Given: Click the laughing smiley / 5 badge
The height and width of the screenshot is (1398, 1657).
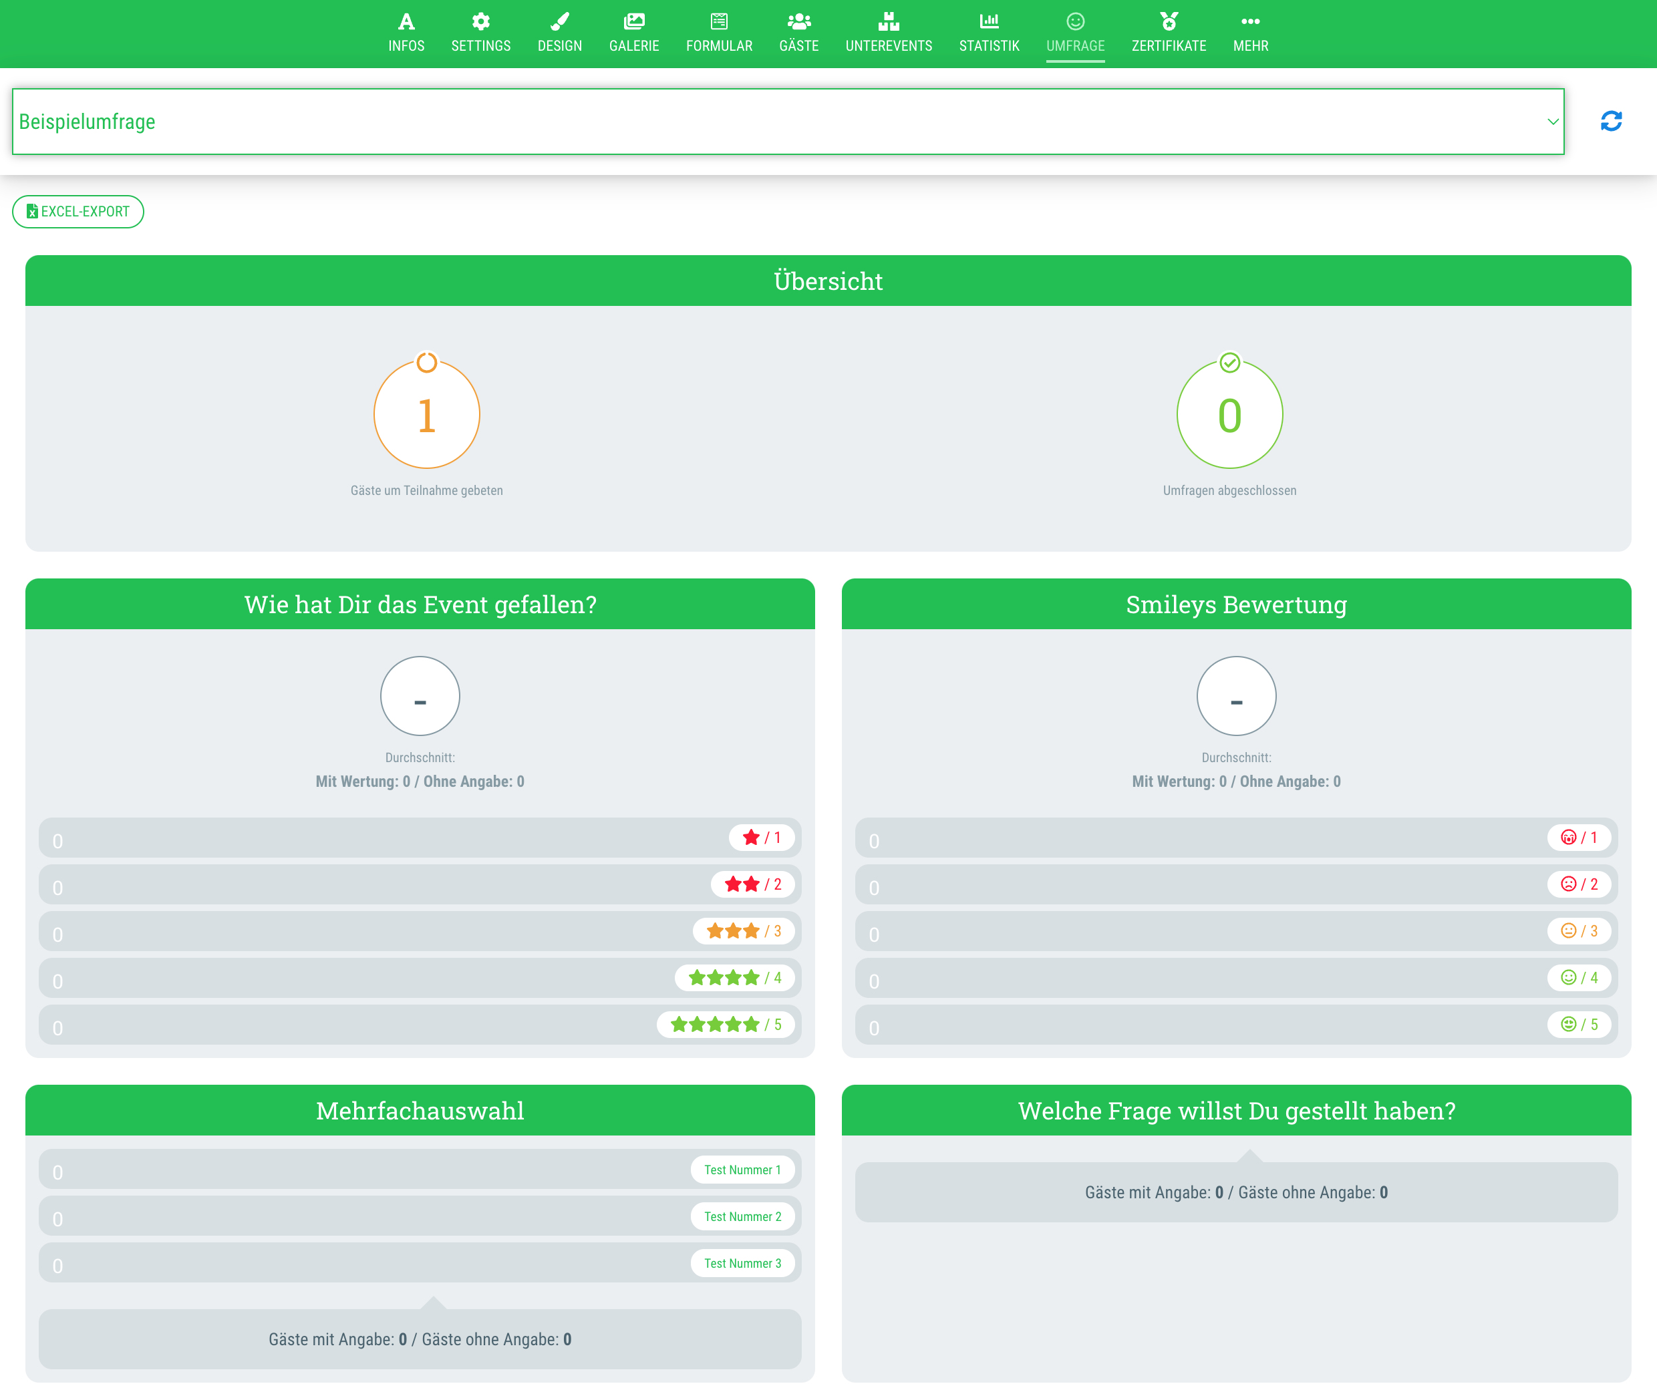Looking at the screenshot, I should click(1579, 1025).
